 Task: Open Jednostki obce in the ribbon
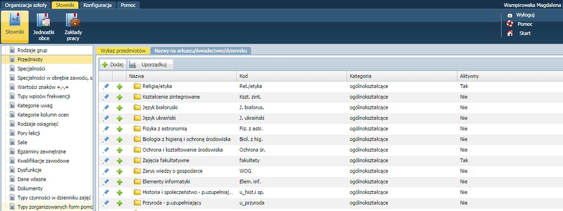(44, 26)
